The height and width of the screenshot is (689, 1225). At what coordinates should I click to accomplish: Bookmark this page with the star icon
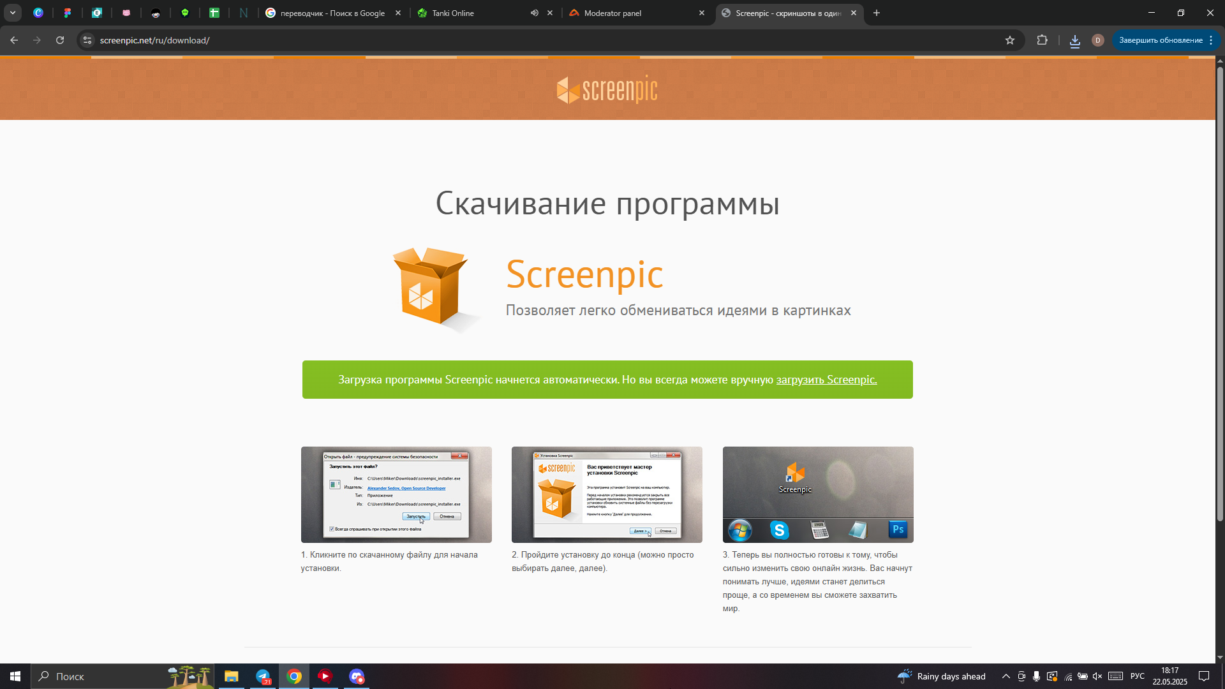pyautogui.click(x=1009, y=40)
